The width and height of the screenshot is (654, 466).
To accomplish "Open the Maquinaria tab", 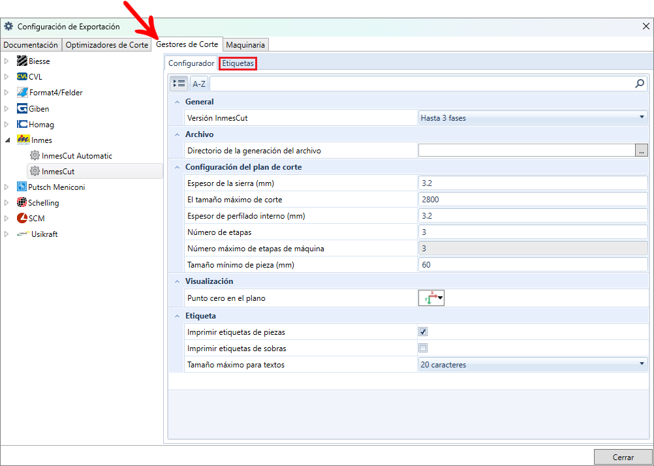I will (245, 44).
